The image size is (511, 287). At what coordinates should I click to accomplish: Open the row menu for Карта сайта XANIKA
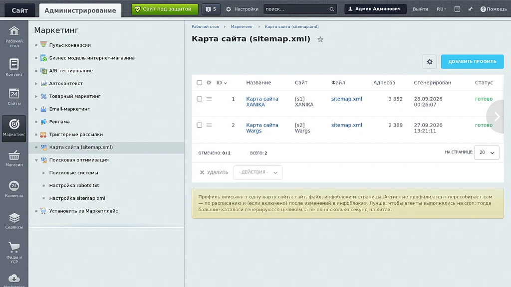[209, 99]
